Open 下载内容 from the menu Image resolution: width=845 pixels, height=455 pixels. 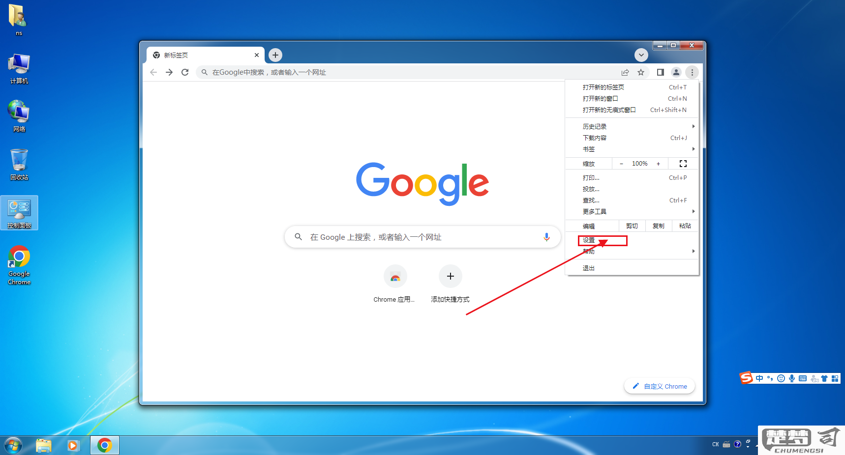632,138
